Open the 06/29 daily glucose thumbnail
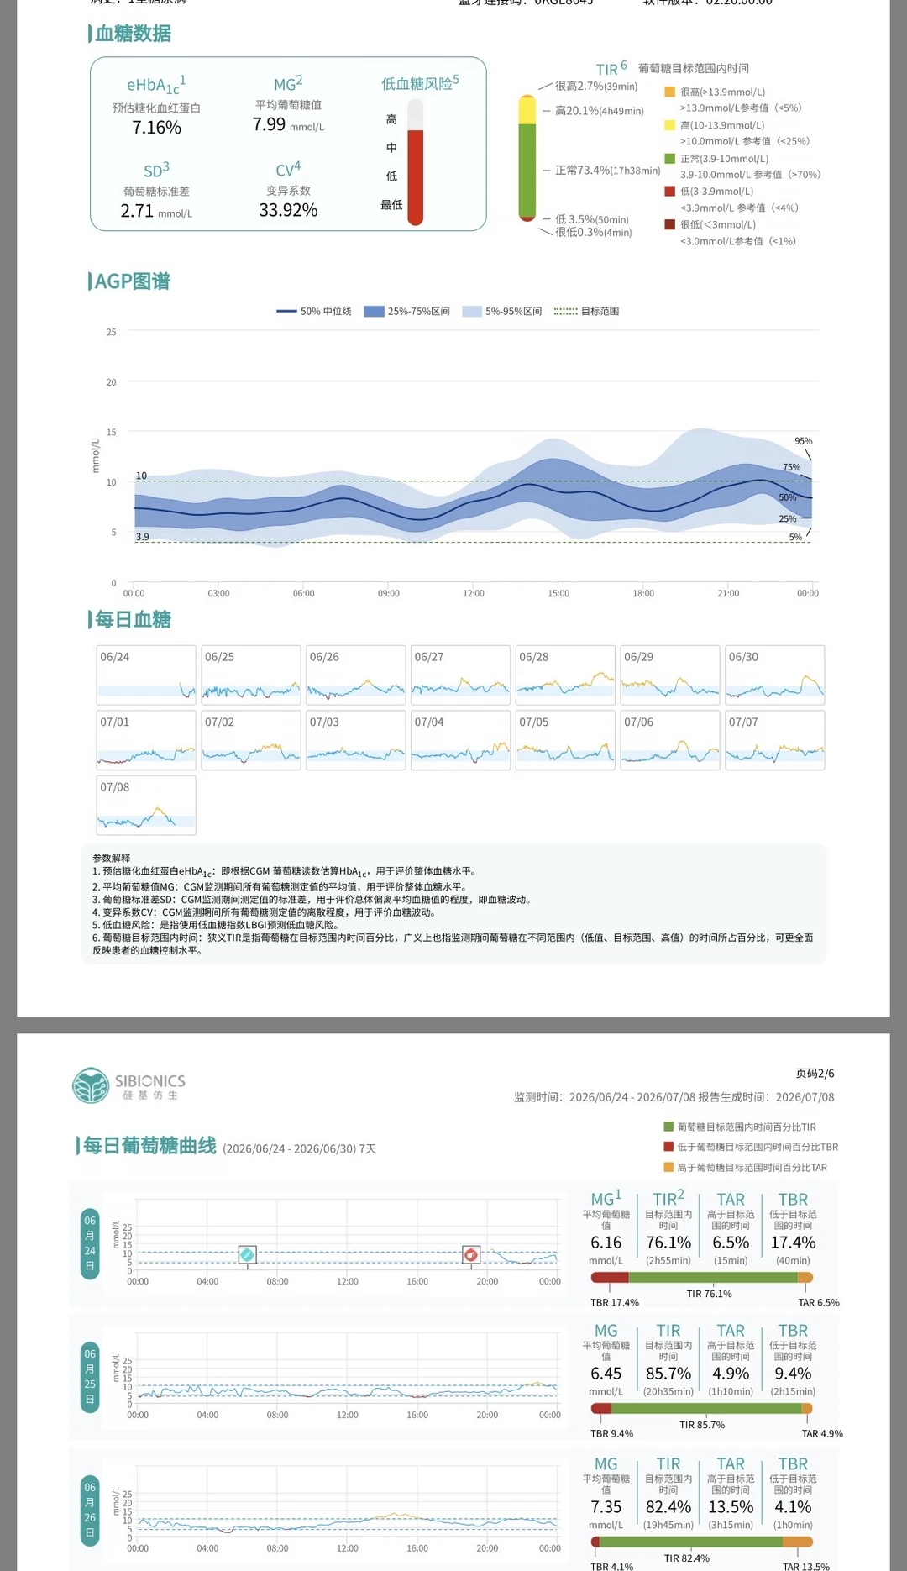This screenshot has width=907, height=1571. [x=670, y=675]
